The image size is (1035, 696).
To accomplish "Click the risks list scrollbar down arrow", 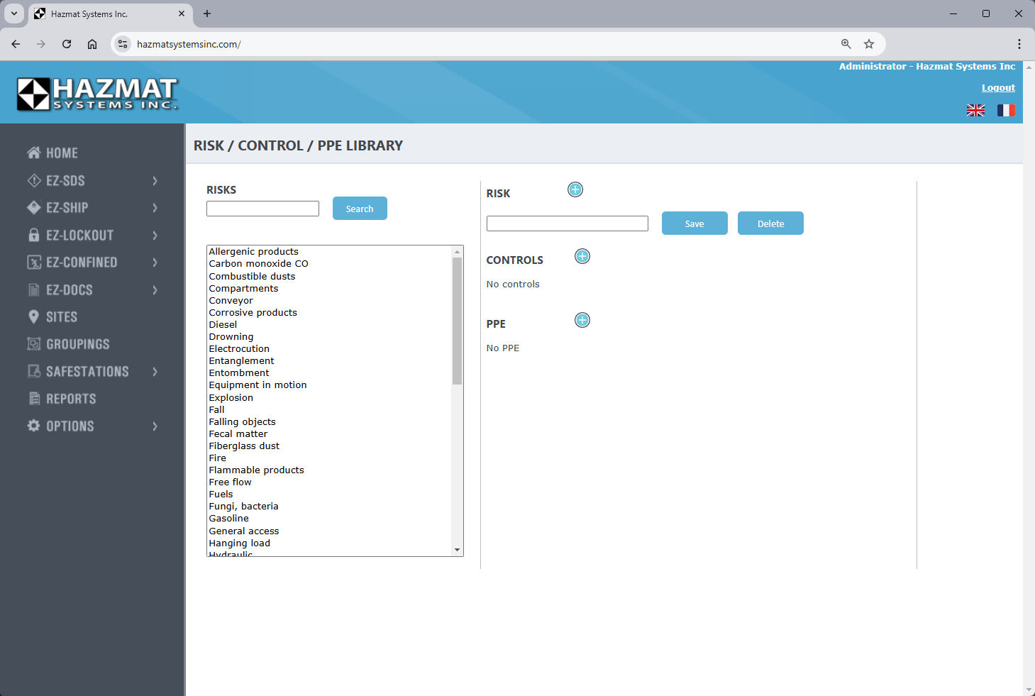I will point(457,550).
